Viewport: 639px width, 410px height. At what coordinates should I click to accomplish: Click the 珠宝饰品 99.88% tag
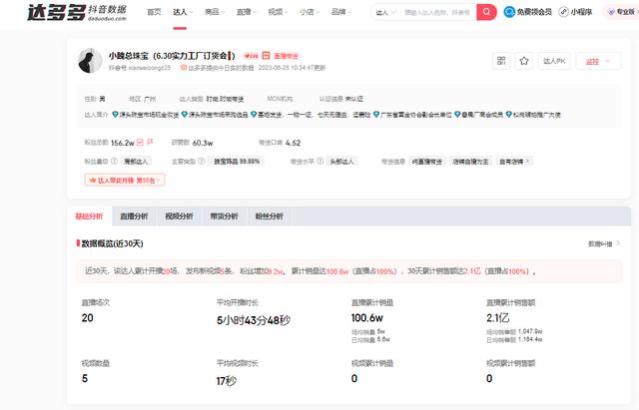237,162
